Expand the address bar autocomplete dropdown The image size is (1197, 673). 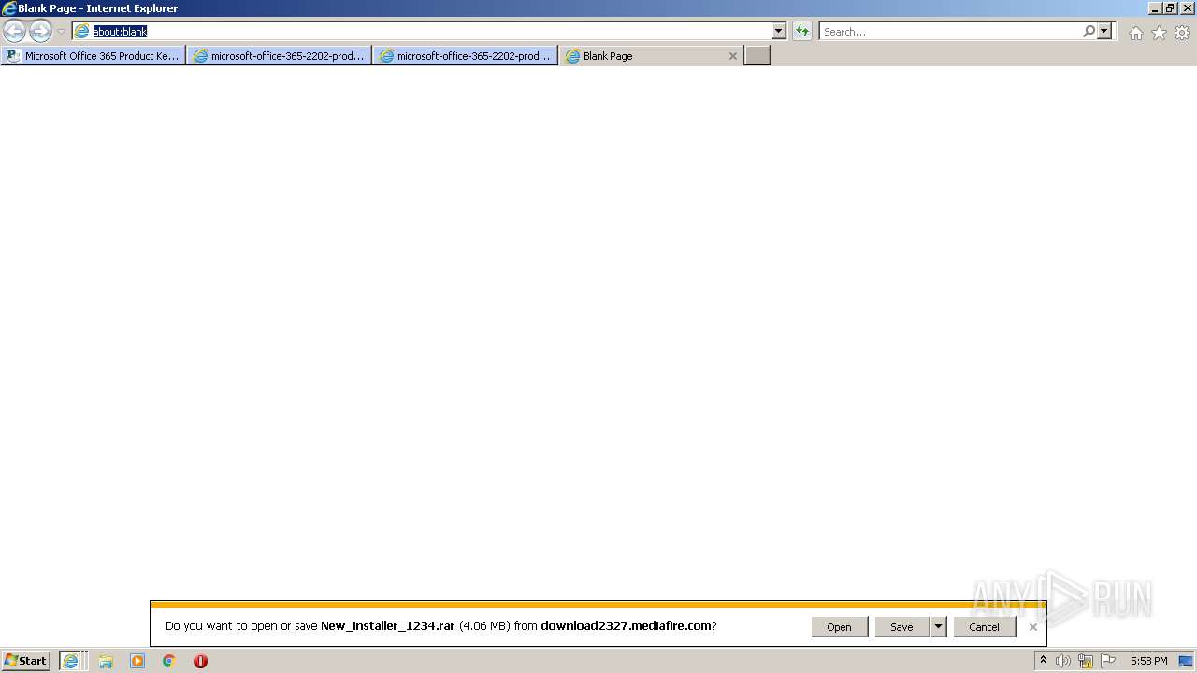(779, 31)
